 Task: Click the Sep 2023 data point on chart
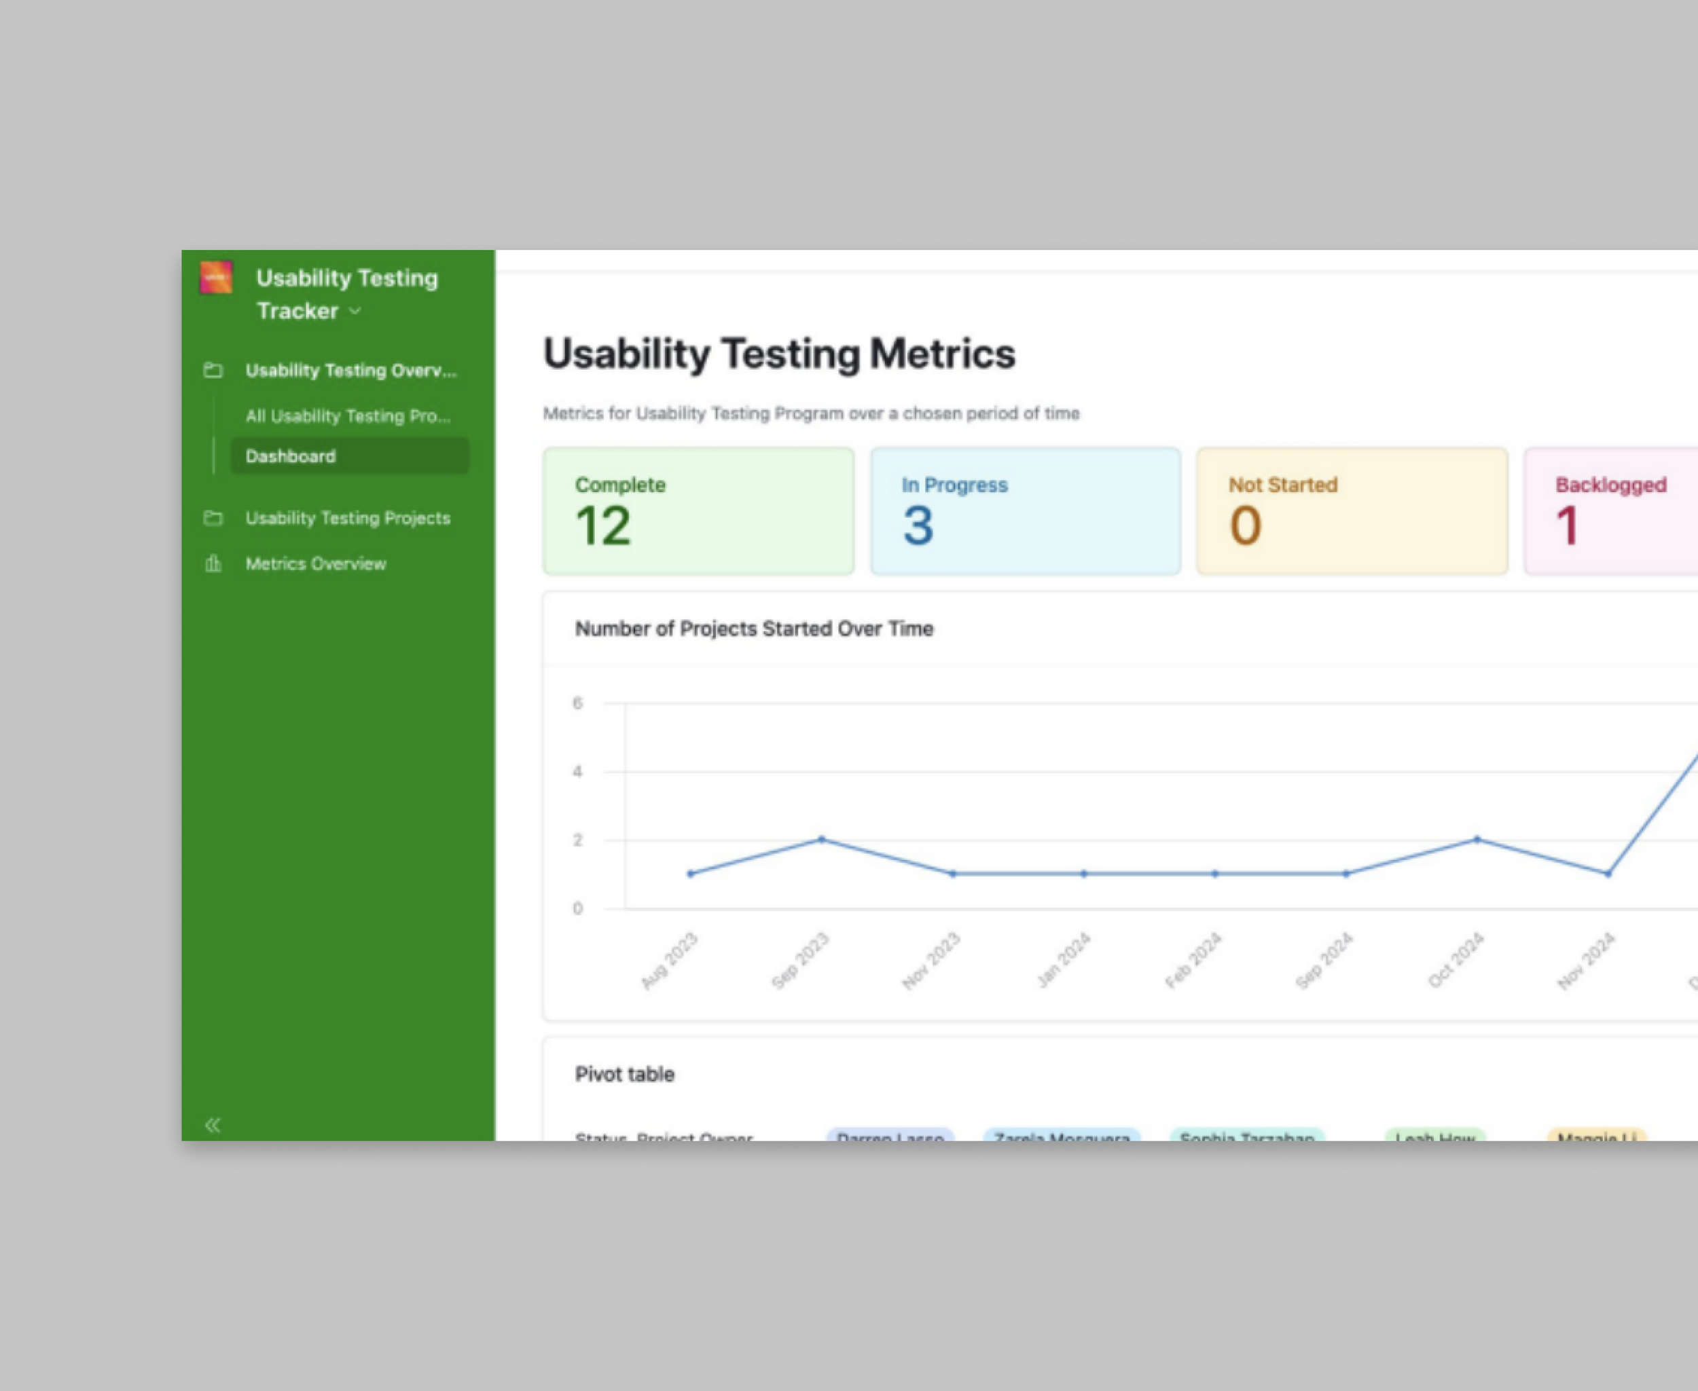click(x=821, y=840)
